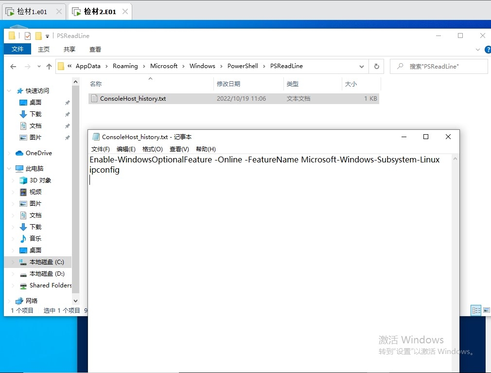491x373 pixels.
Task: Click the OneDrive cloud icon in sidebar
Action: [19, 153]
